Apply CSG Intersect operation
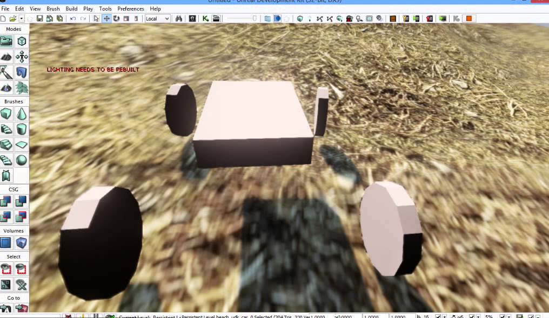Viewport: 549px width, 318px height. tap(6, 217)
